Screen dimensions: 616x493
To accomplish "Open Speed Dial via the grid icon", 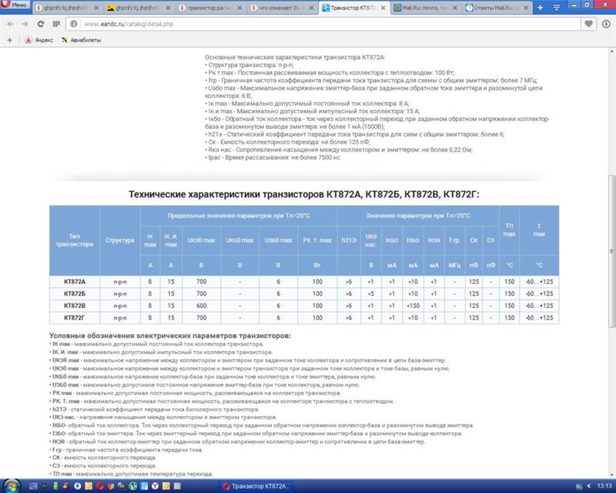I will pyautogui.click(x=56, y=24).
